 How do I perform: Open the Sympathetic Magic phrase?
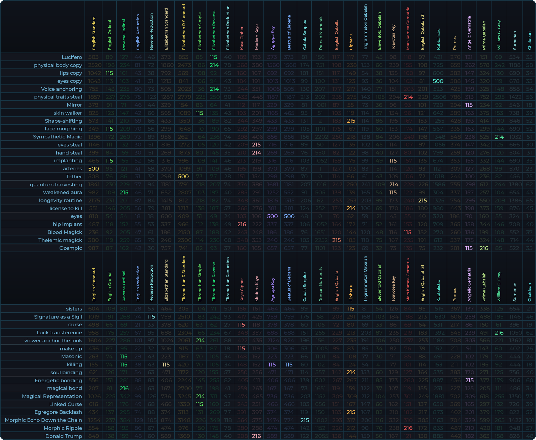click(57, 137)
